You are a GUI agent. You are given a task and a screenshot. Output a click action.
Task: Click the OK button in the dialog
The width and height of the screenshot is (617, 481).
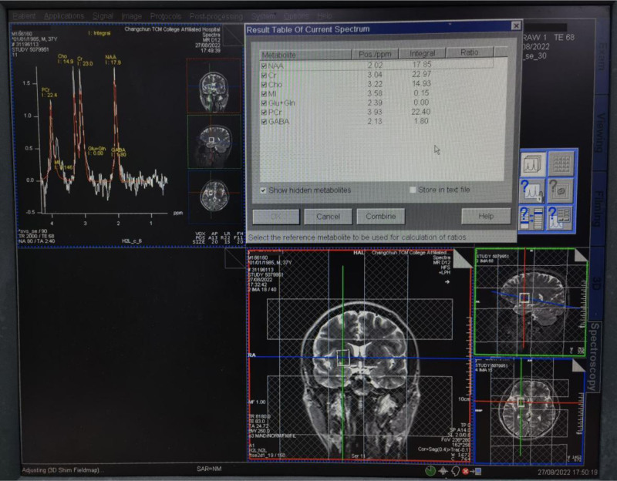pos(276,217)
